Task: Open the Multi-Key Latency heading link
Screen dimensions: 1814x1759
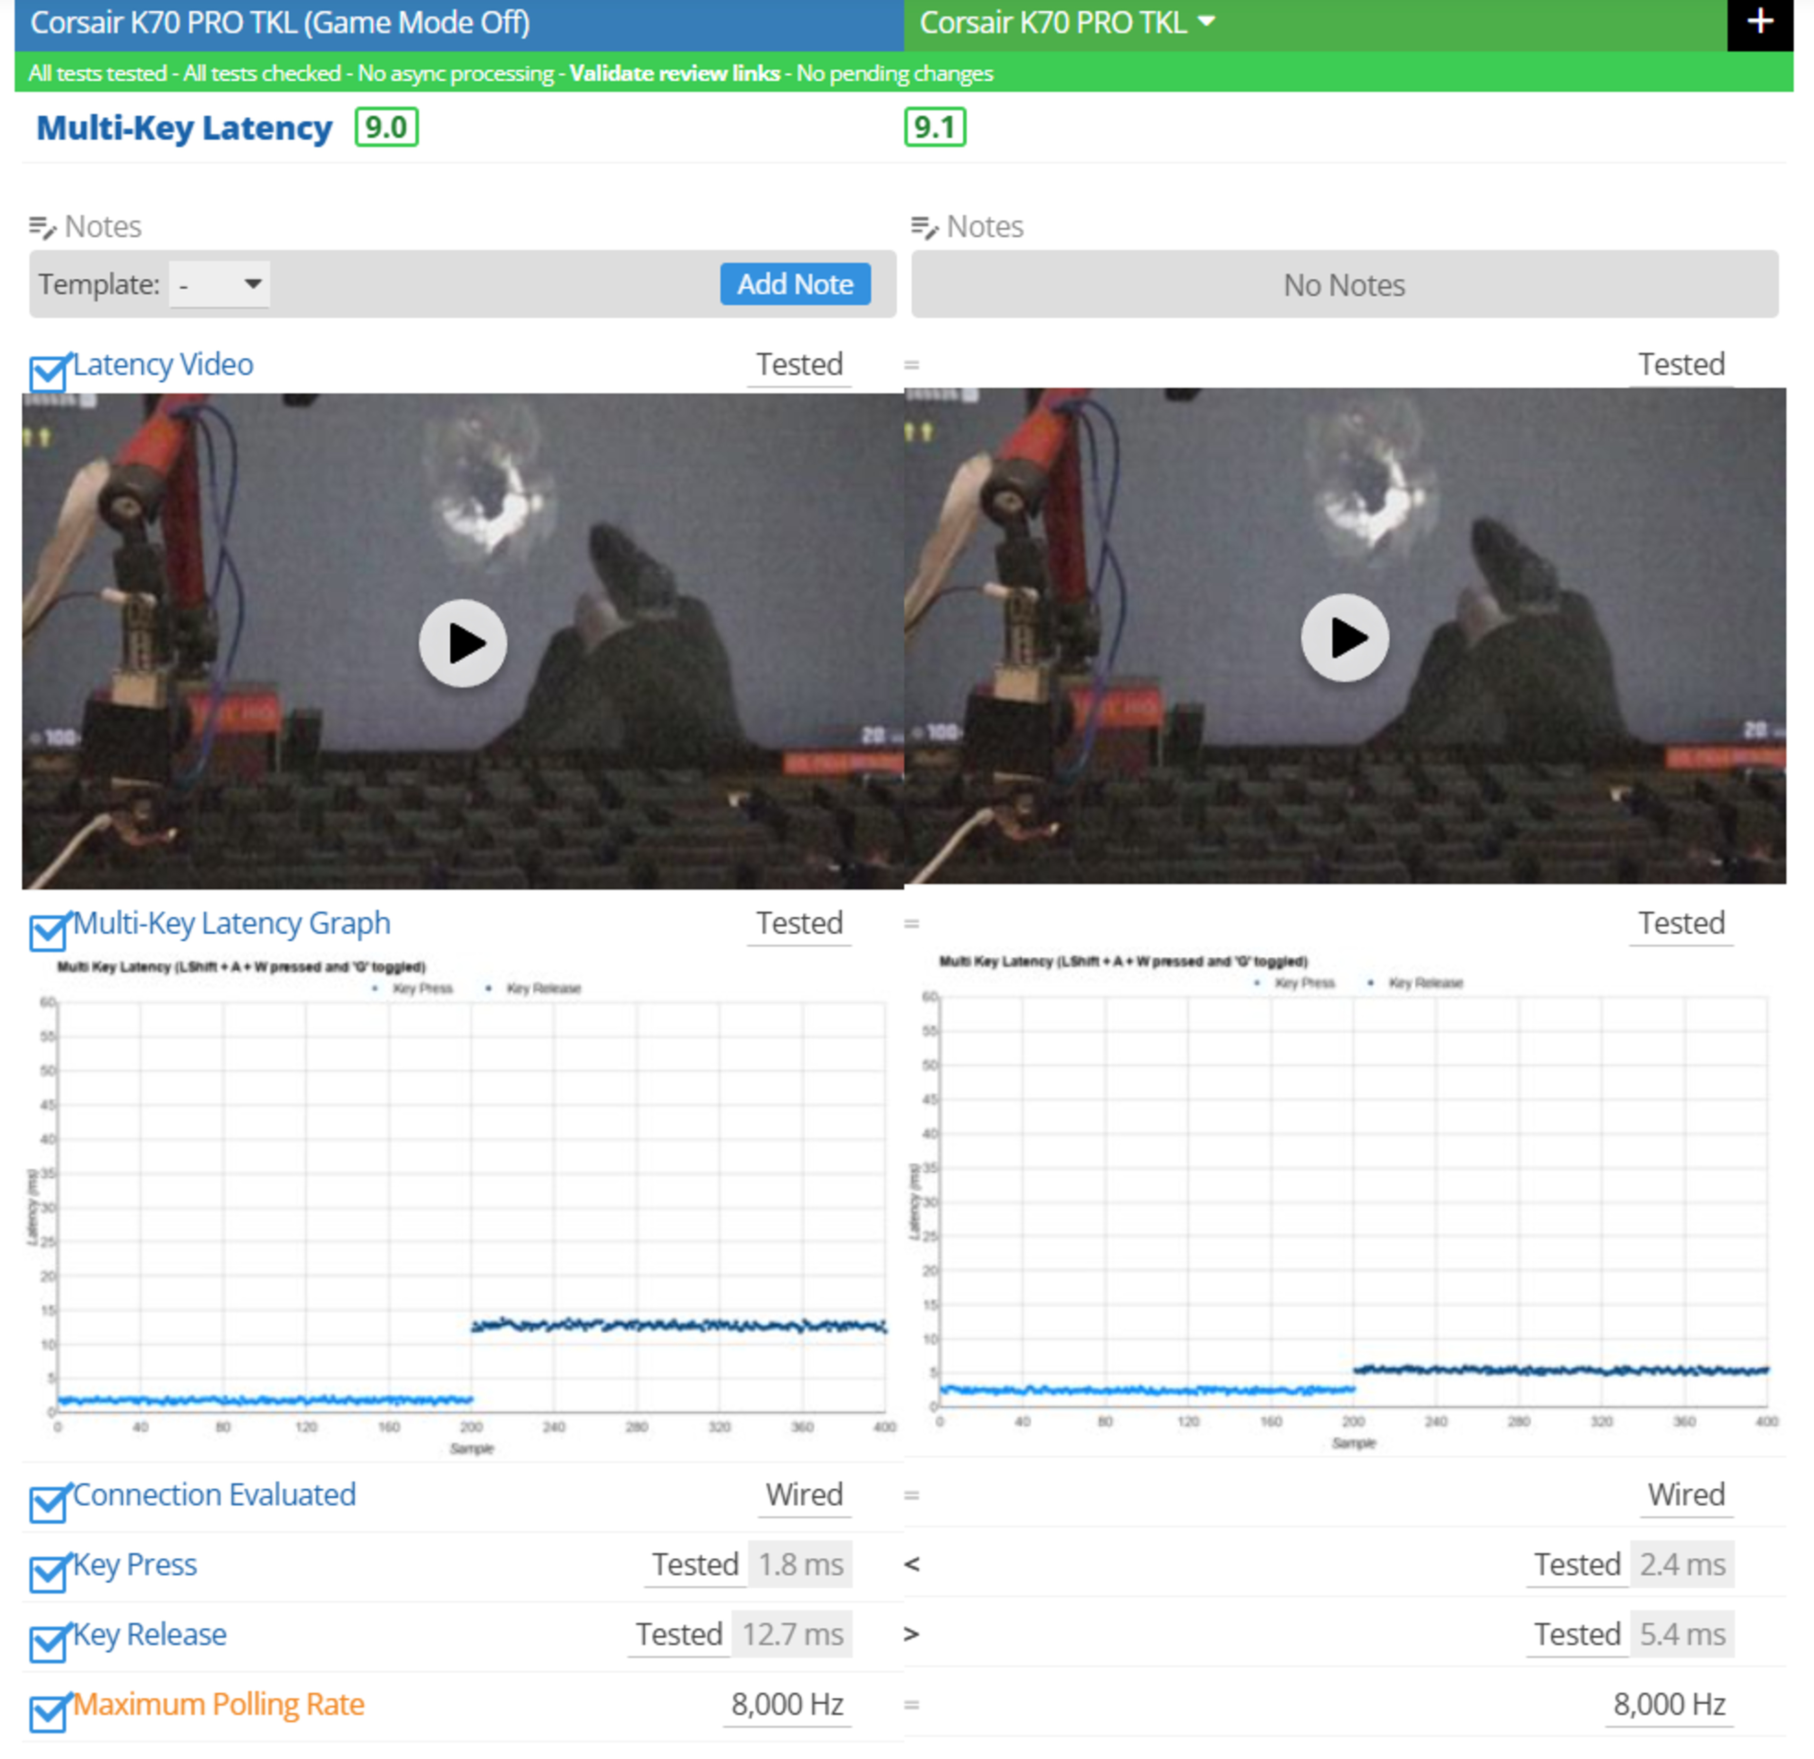Action: click(183, 128)
